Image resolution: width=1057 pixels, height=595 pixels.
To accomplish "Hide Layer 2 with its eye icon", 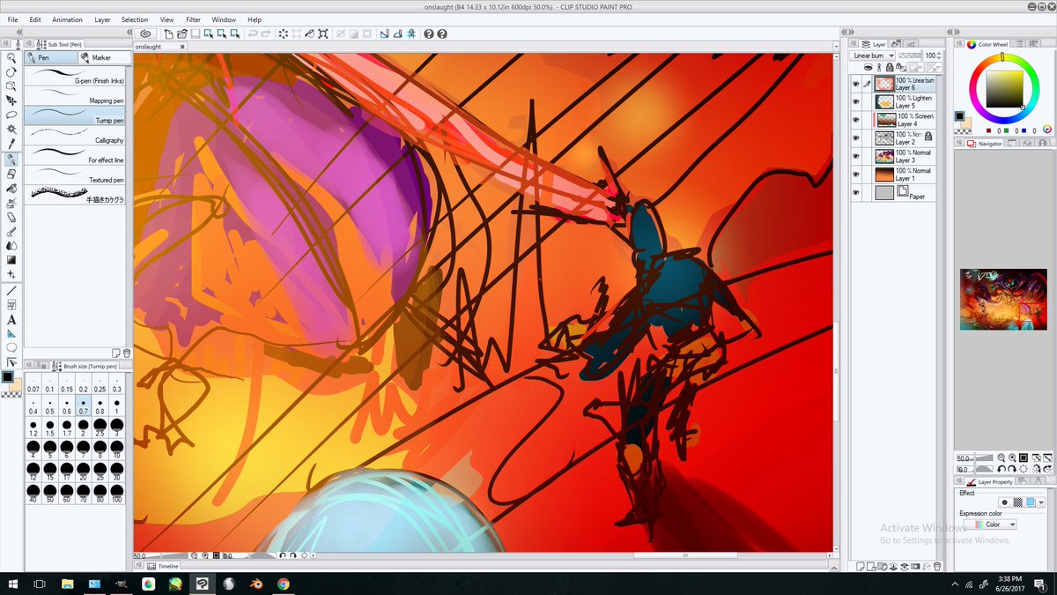I will pos(855,138).
